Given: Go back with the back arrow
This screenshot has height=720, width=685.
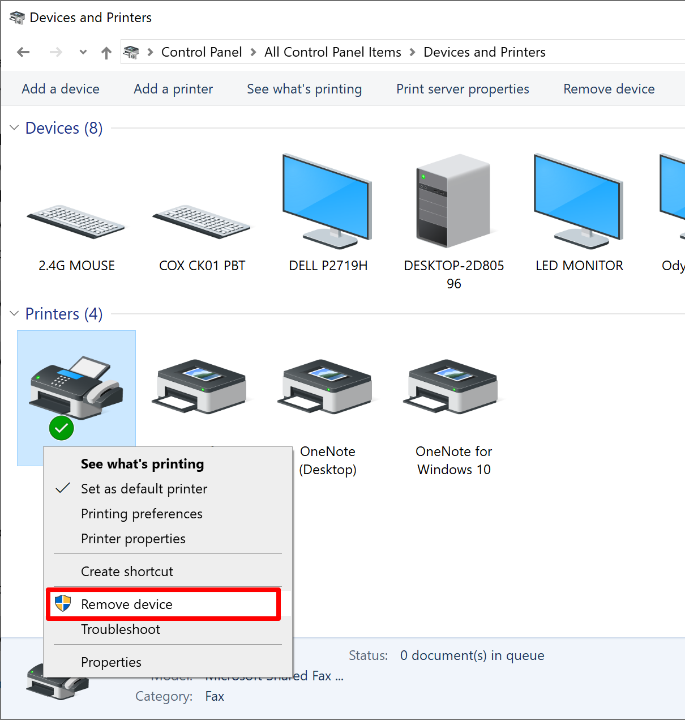Looking at the screenshot, I should point(23,52).
